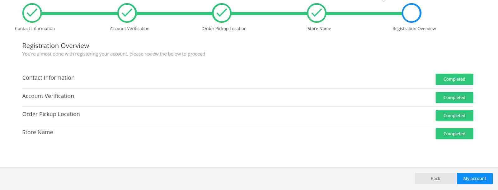Screen dimensions: 498x190
Task: Select the Account Verification step label
Action: click(129, 29)
